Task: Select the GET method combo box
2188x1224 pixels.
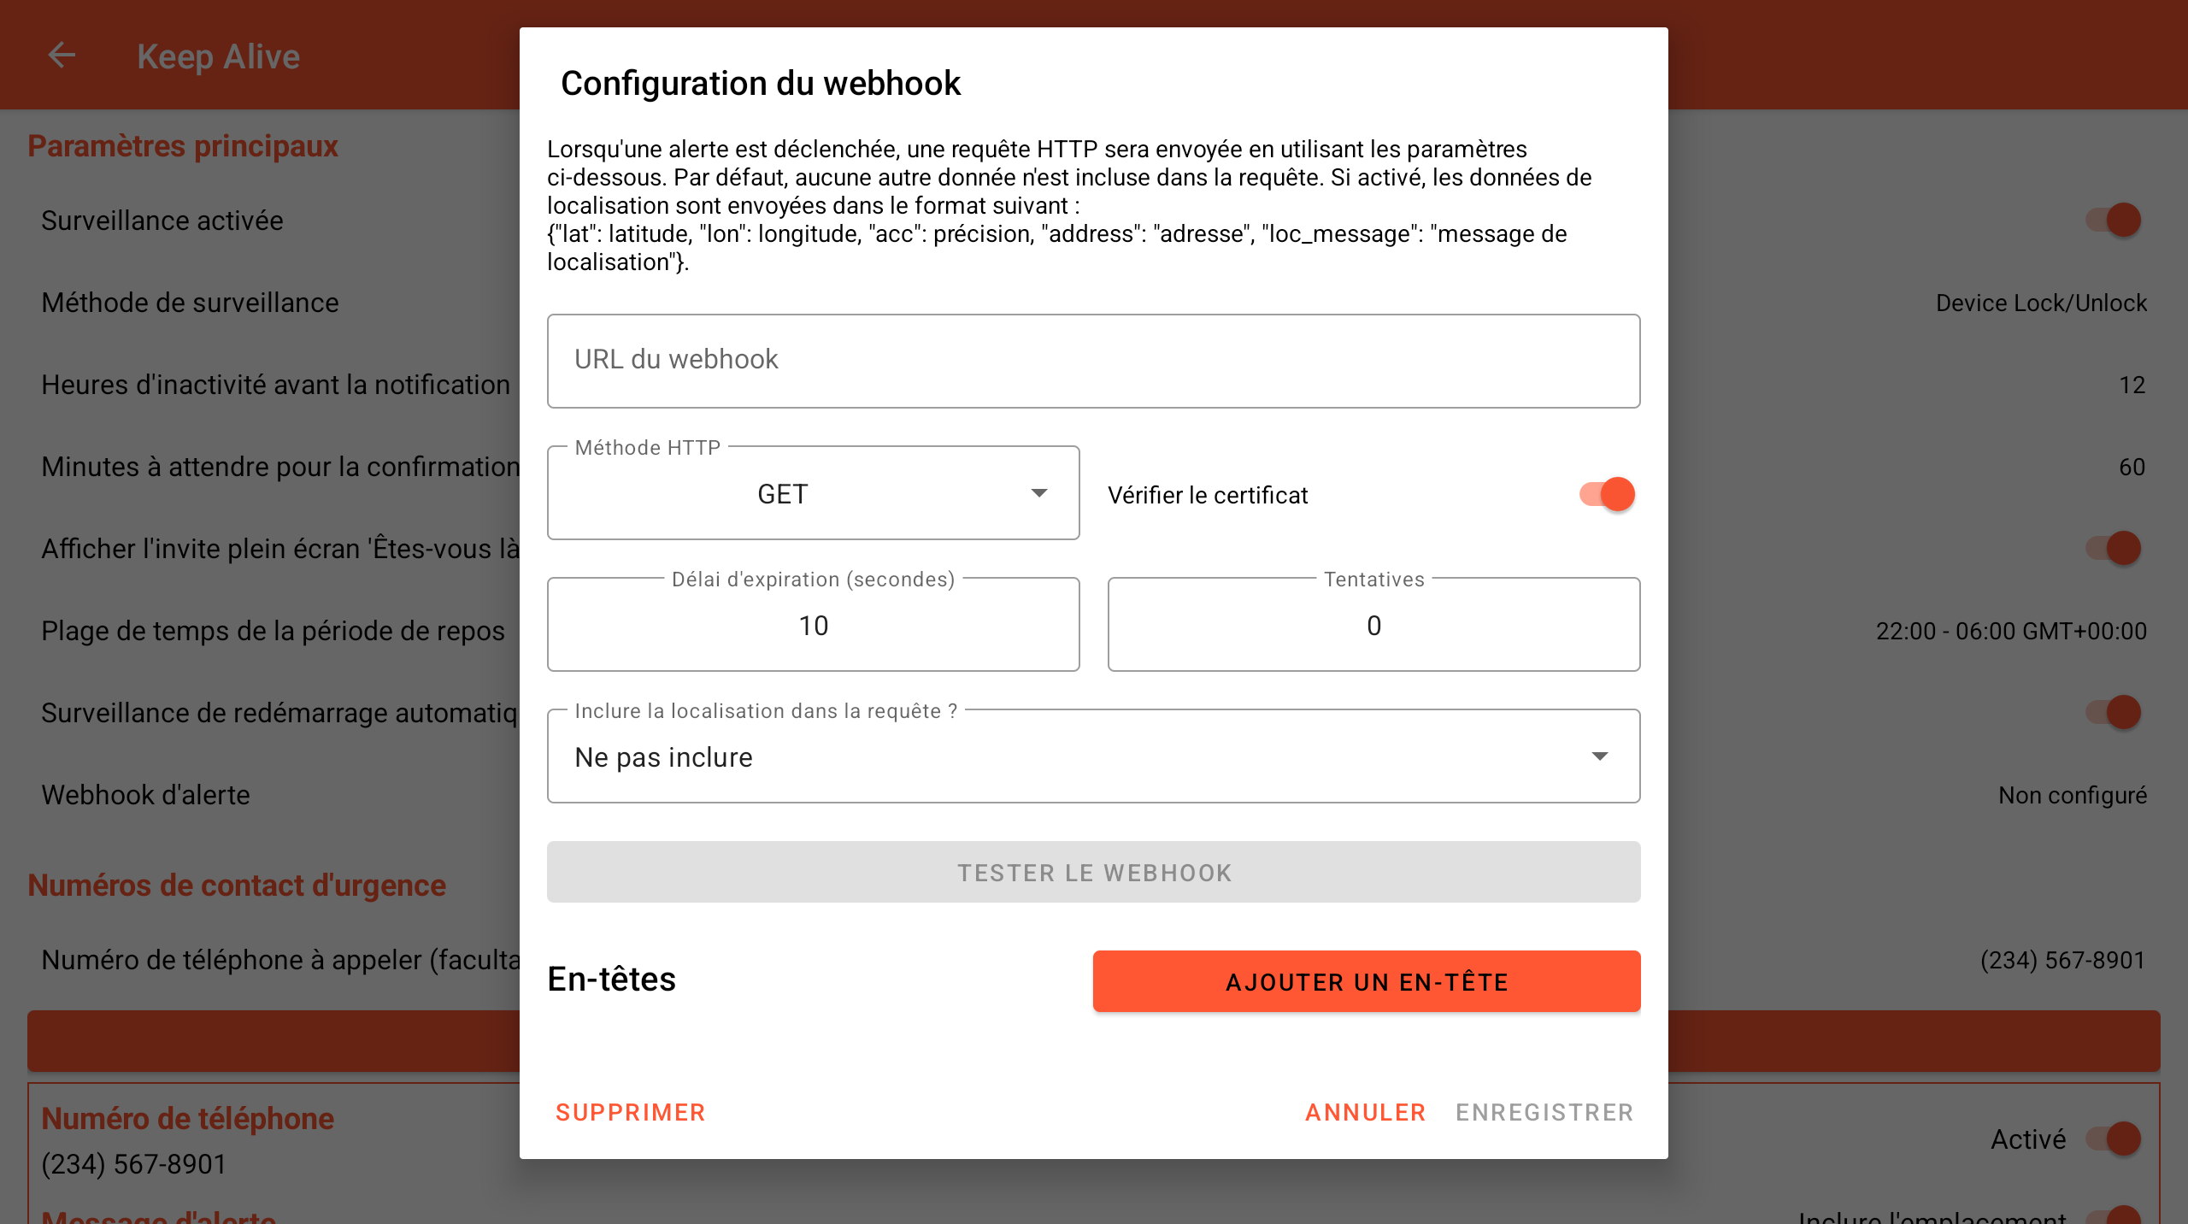Action: [x=813, y=493]
